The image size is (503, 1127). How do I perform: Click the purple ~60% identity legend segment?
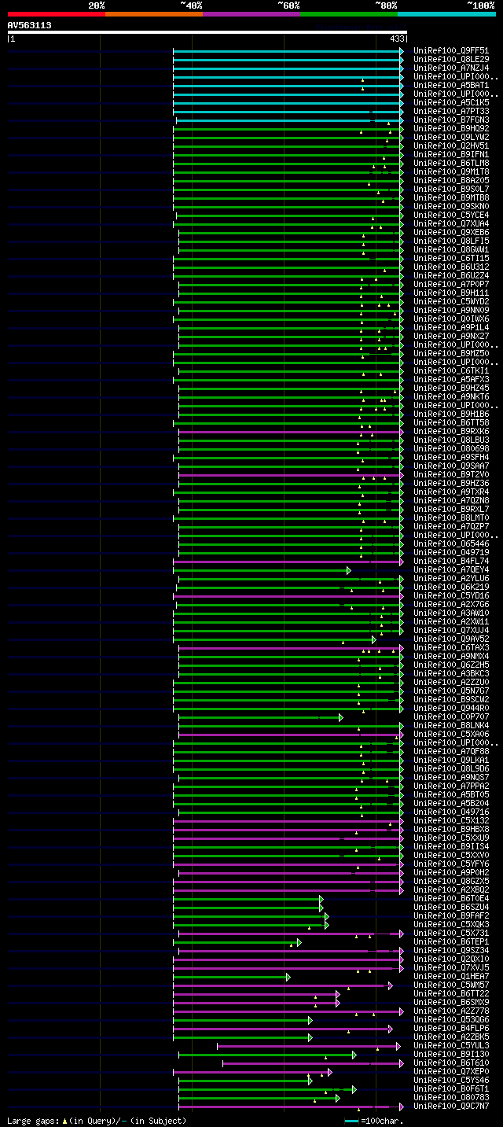251,13
